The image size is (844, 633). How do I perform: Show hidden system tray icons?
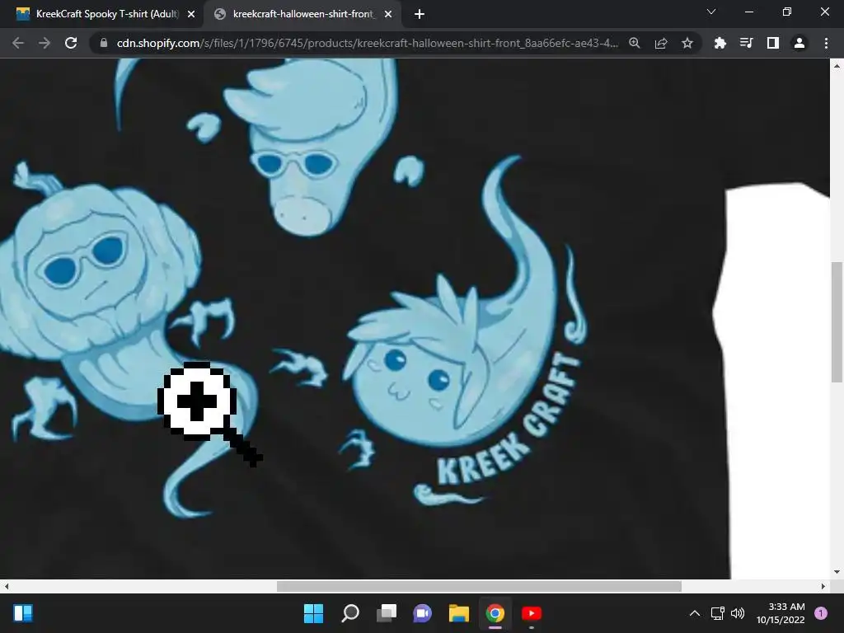[695, 613]
